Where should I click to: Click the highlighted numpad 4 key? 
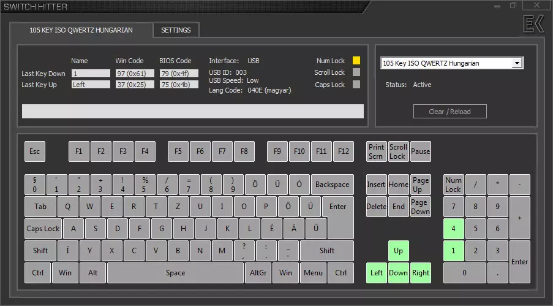[x=454, y=229]
